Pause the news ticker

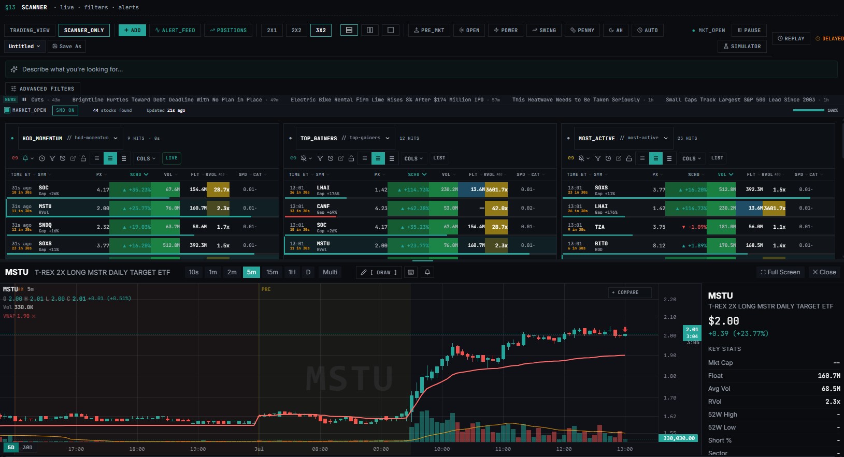(24, 99)
